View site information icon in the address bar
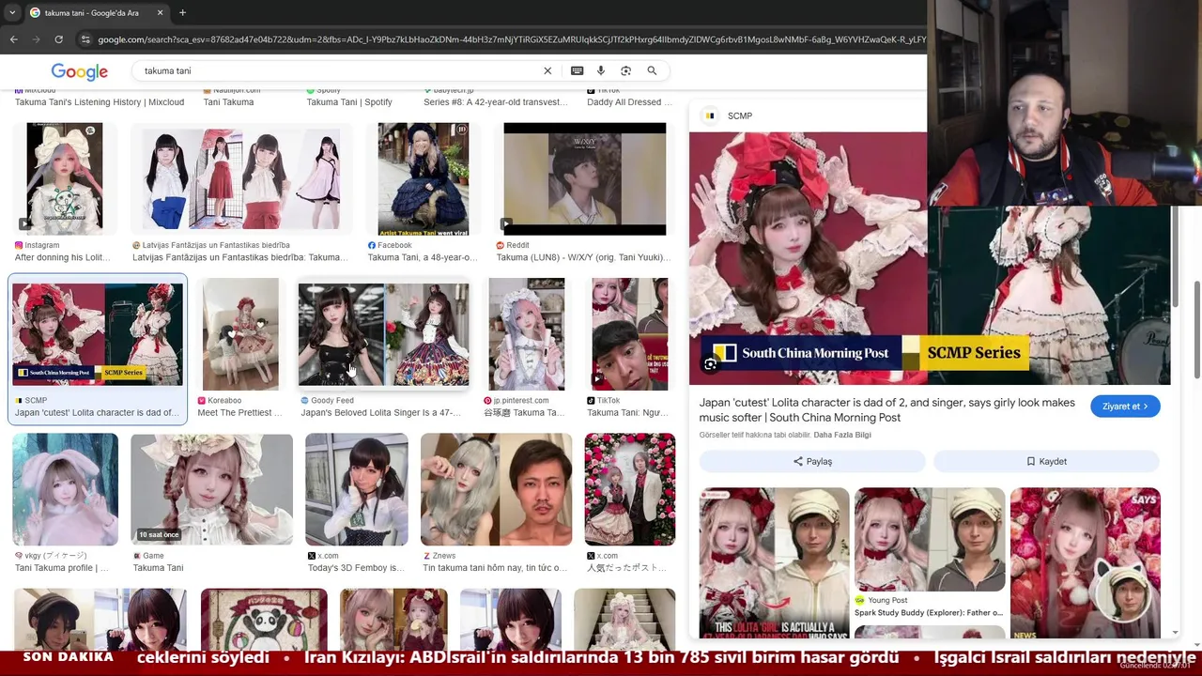Image resolution: width=1202 pixels, height=676 pixels. point(85,39)
